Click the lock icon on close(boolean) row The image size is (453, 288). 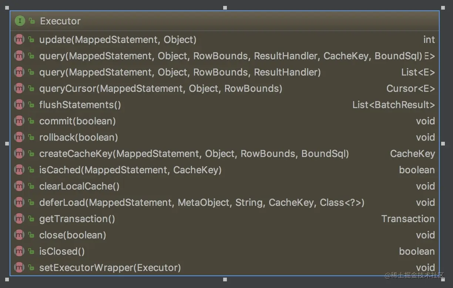(31, 235)
